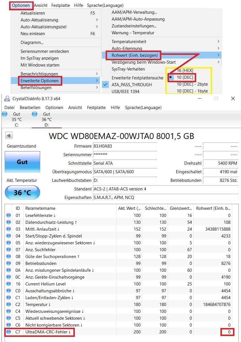Click the status orb in row 0A Spindelanläufe

(x=9, y=270)
